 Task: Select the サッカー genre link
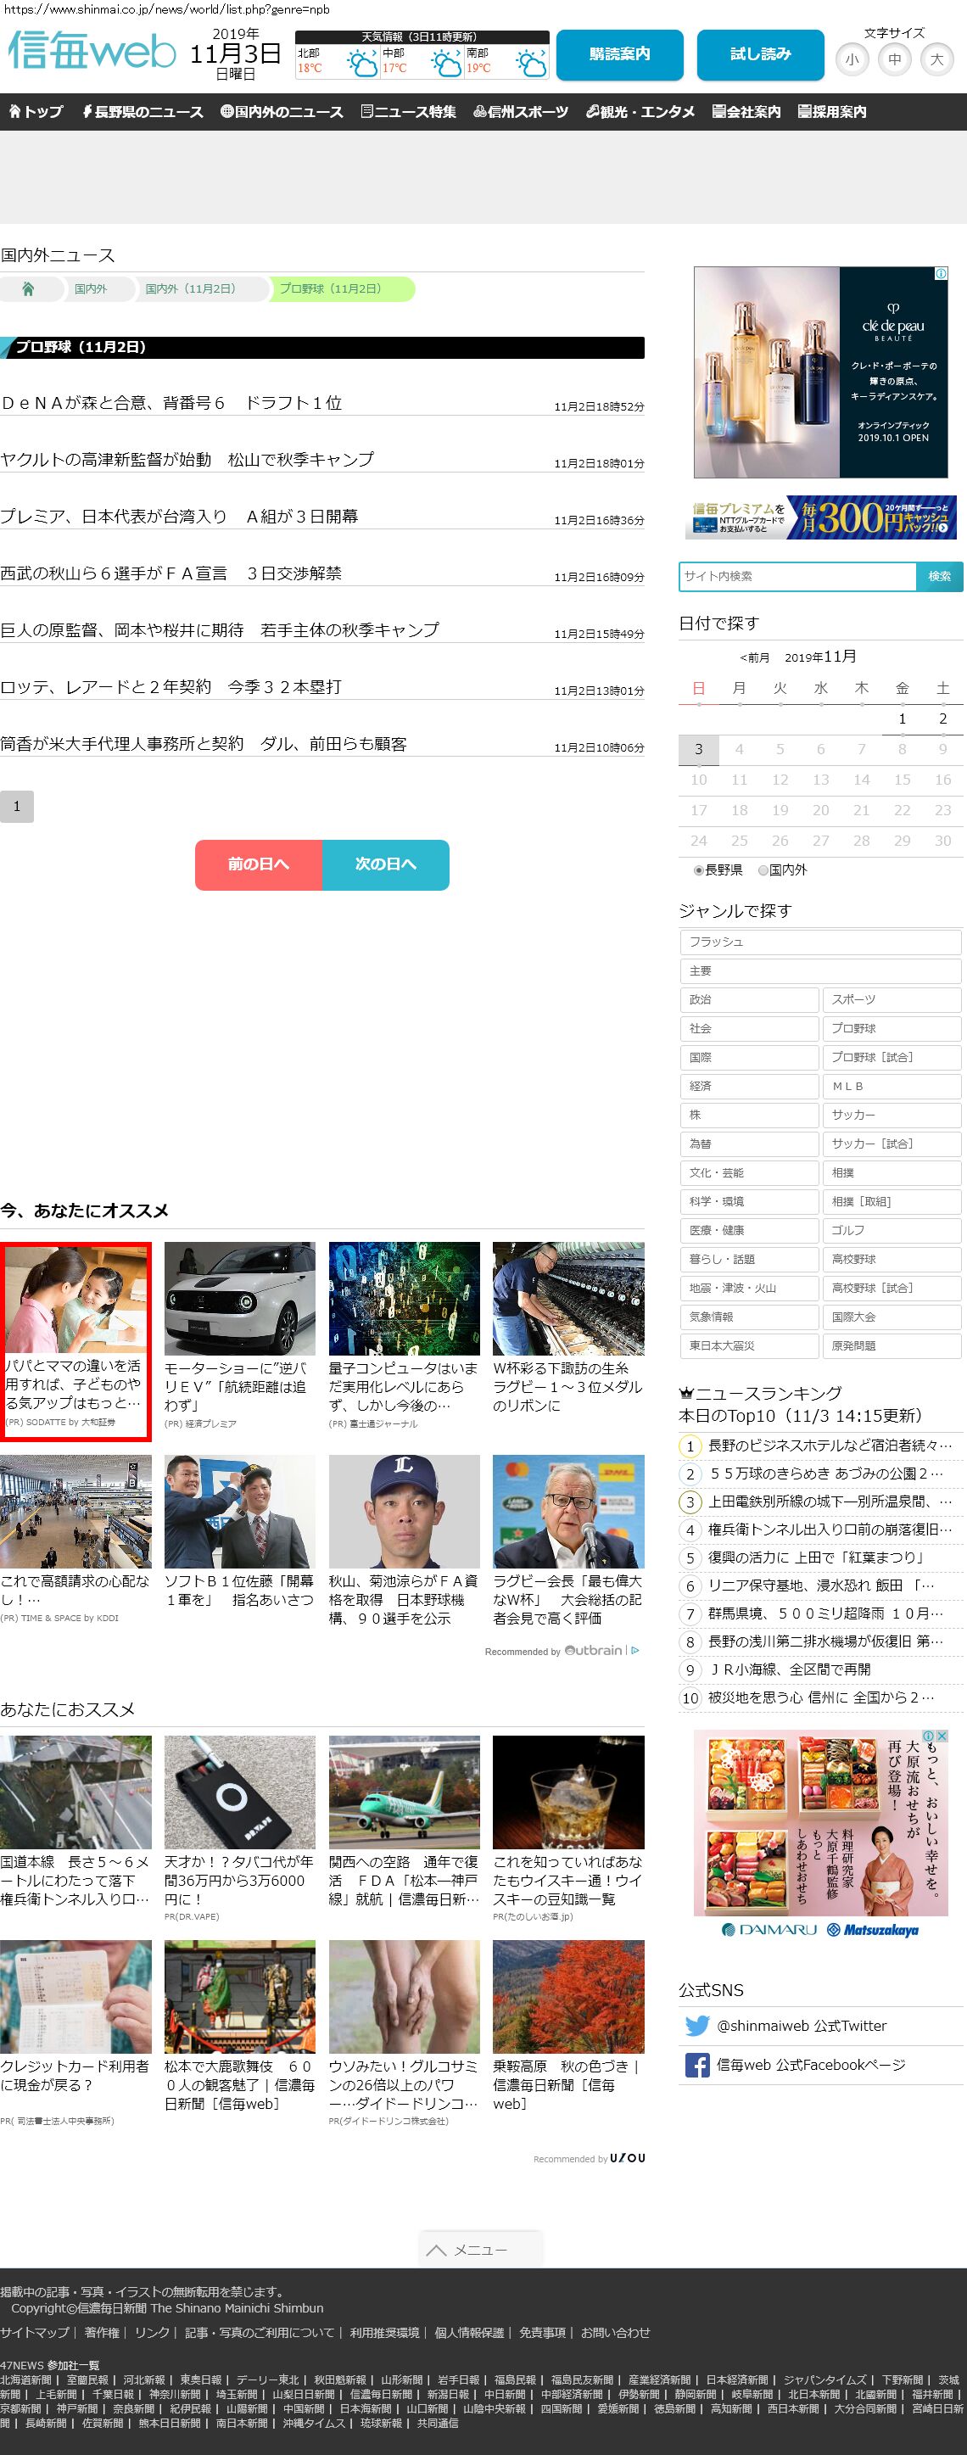click(x=891, y=1115)
